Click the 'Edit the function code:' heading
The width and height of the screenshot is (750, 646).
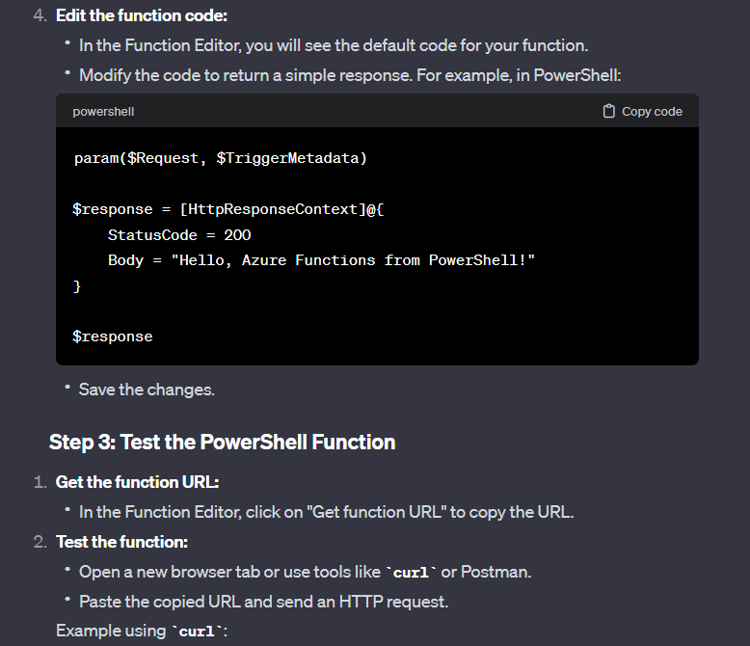point(142,15)
